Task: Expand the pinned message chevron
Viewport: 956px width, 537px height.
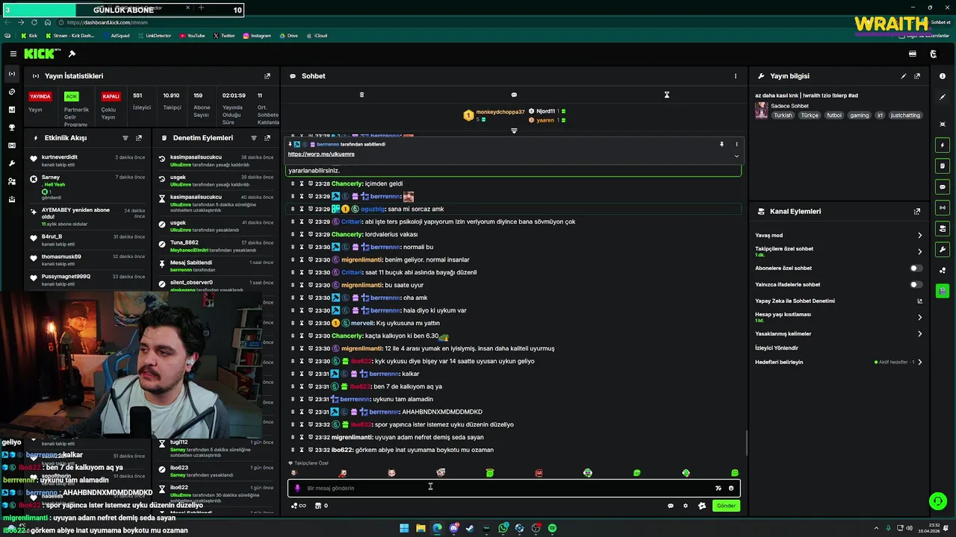Action: click(736, 156)
